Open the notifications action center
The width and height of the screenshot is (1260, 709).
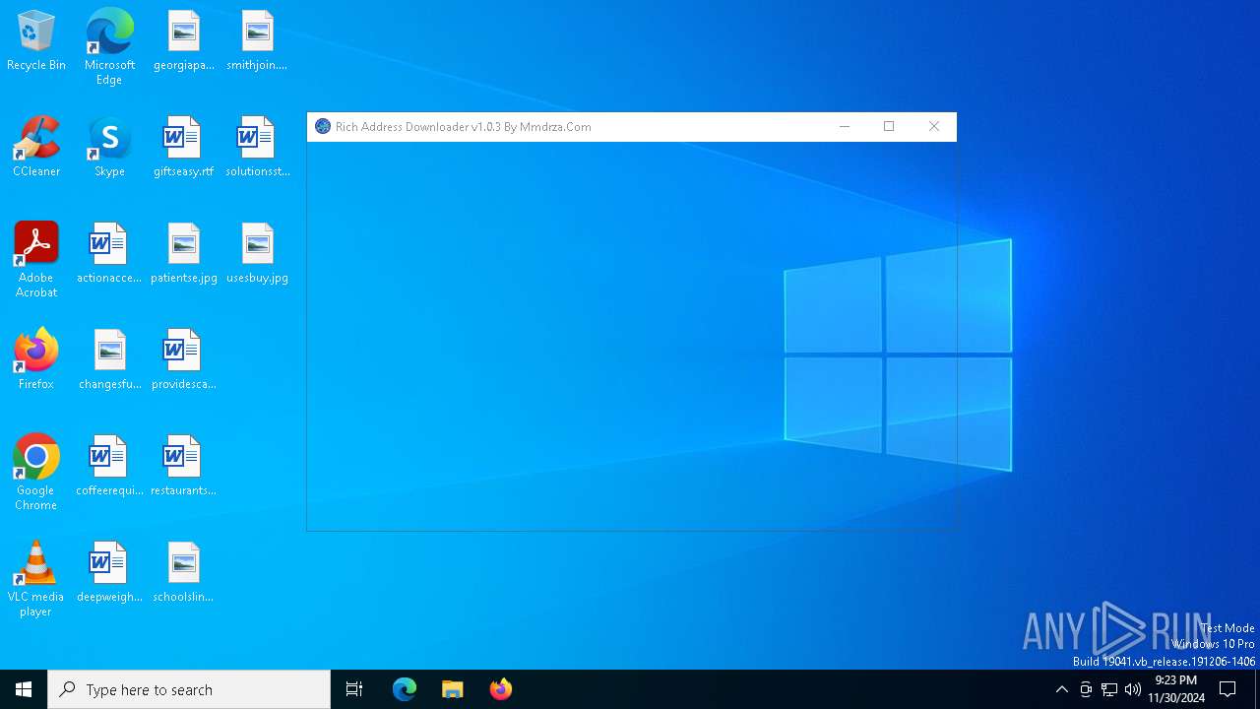pos(1228,689)
